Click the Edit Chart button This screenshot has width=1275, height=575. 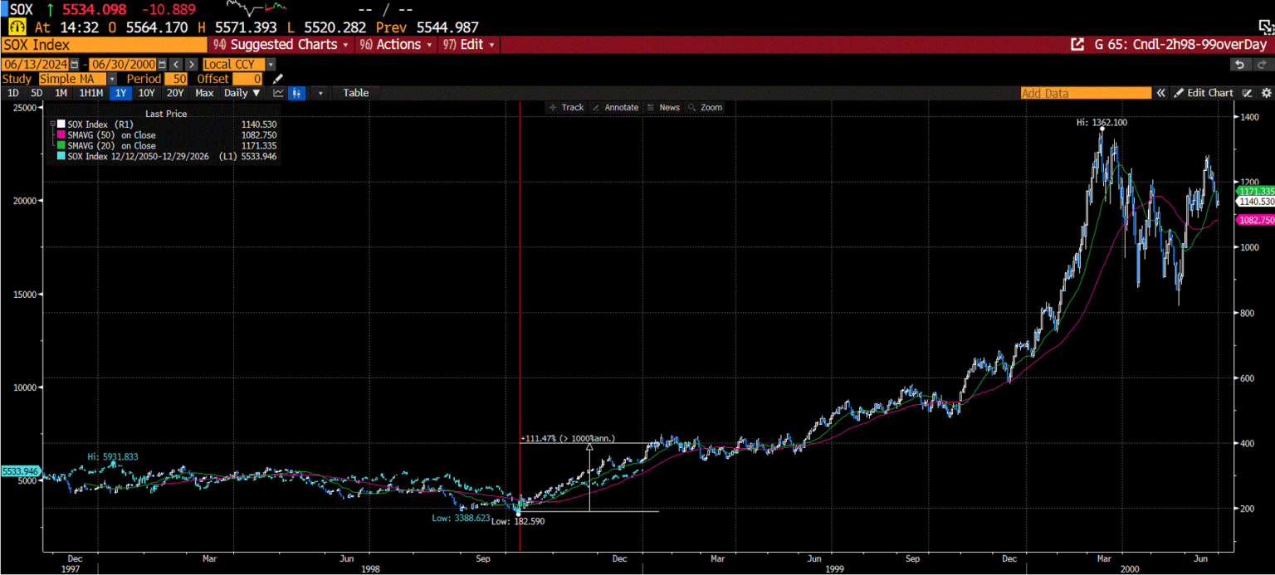click(x=1204, y=92)
